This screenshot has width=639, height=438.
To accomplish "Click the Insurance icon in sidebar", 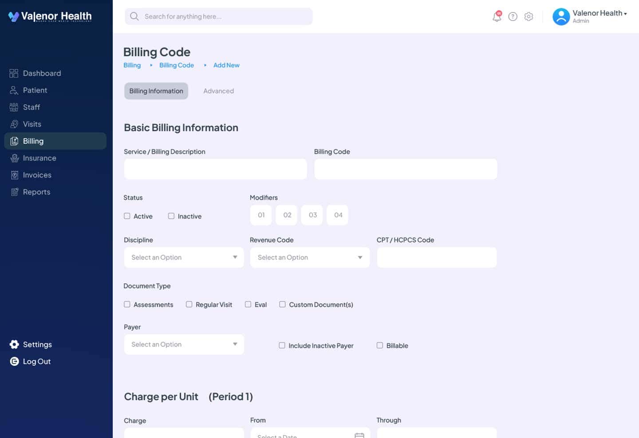I will click(14, 158).
